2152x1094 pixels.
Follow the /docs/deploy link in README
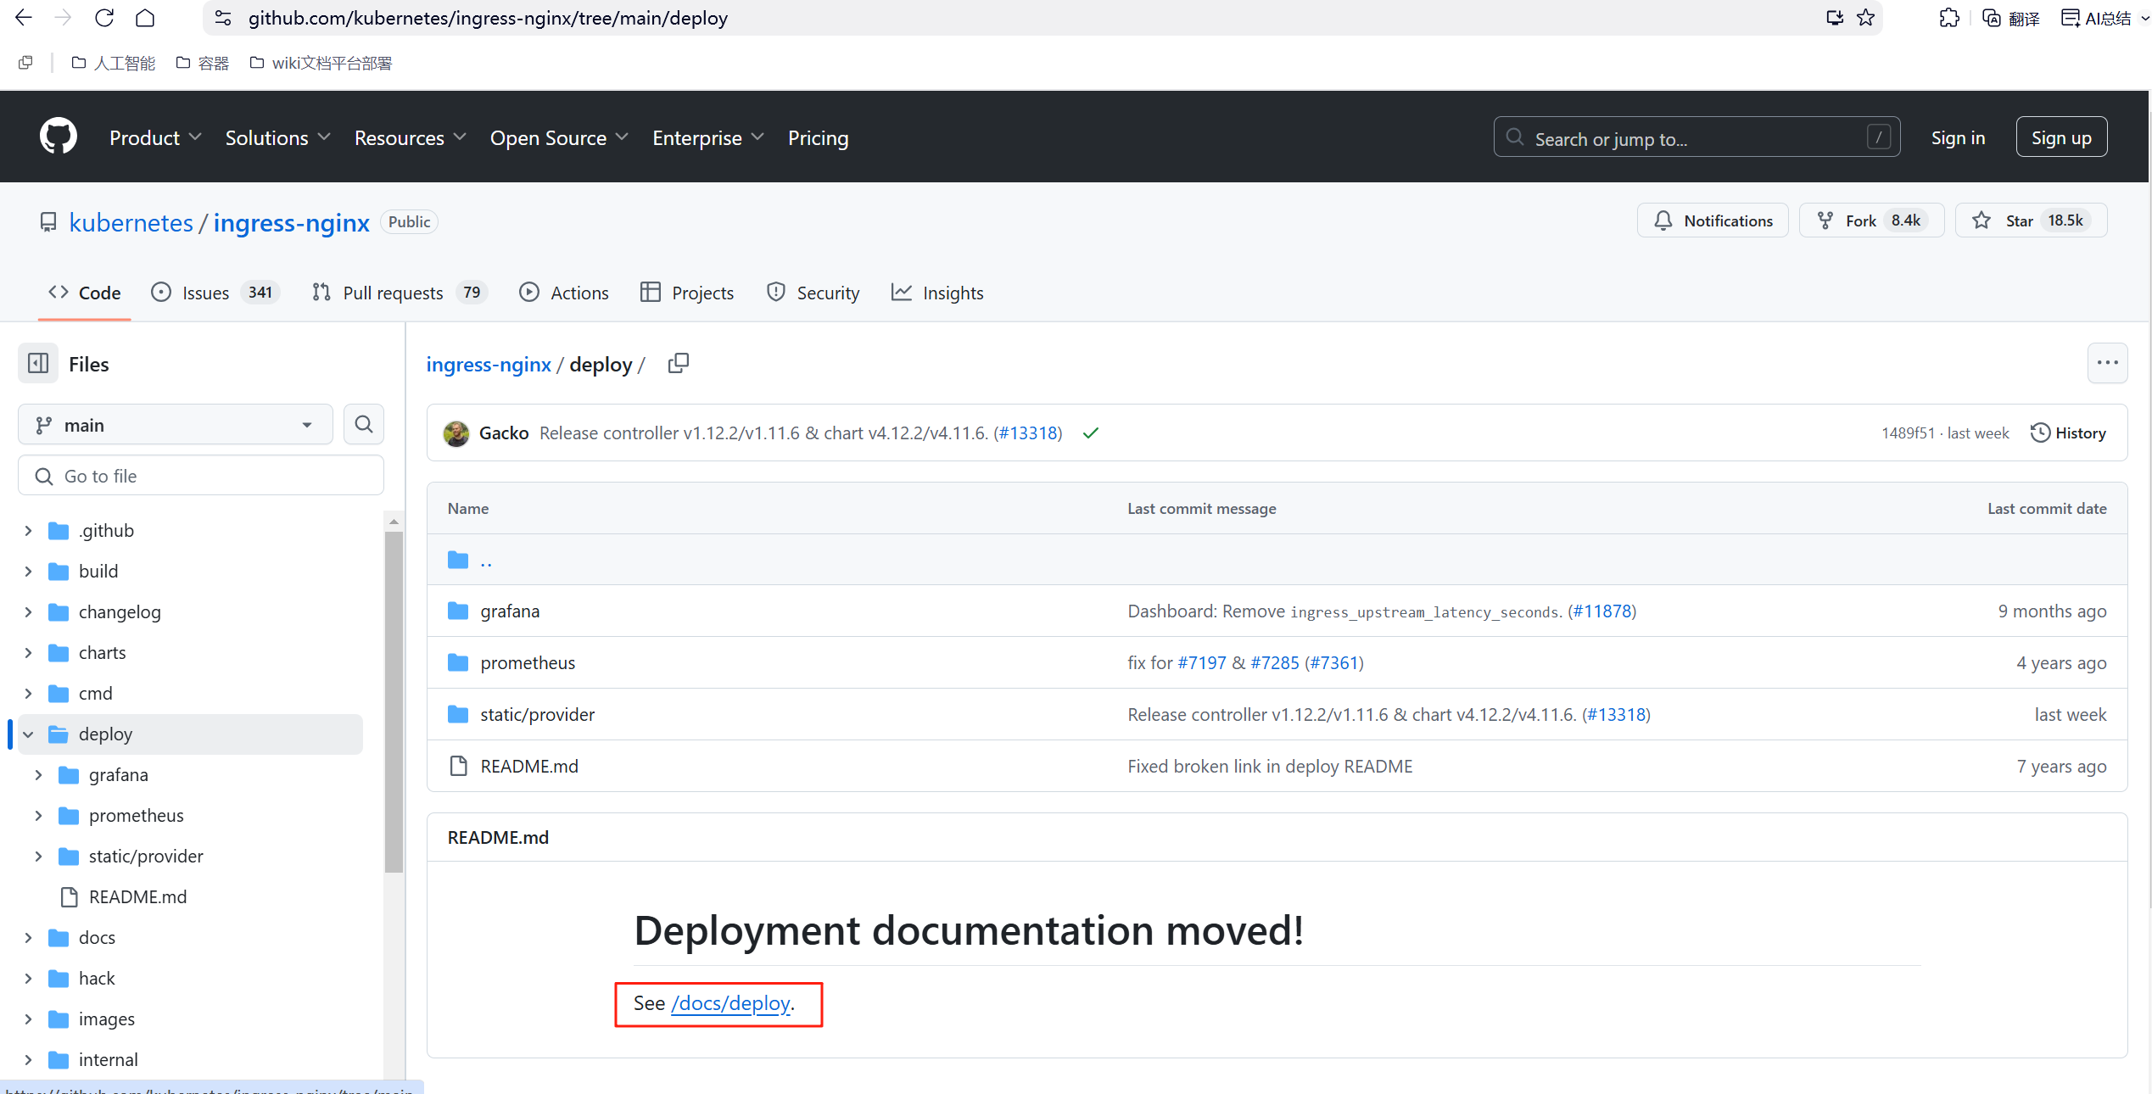tap(730, 1003)
